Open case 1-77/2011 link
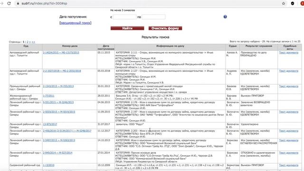Viewport: 304px width, 171px height. pyautogui.click(x=48, y=96)
